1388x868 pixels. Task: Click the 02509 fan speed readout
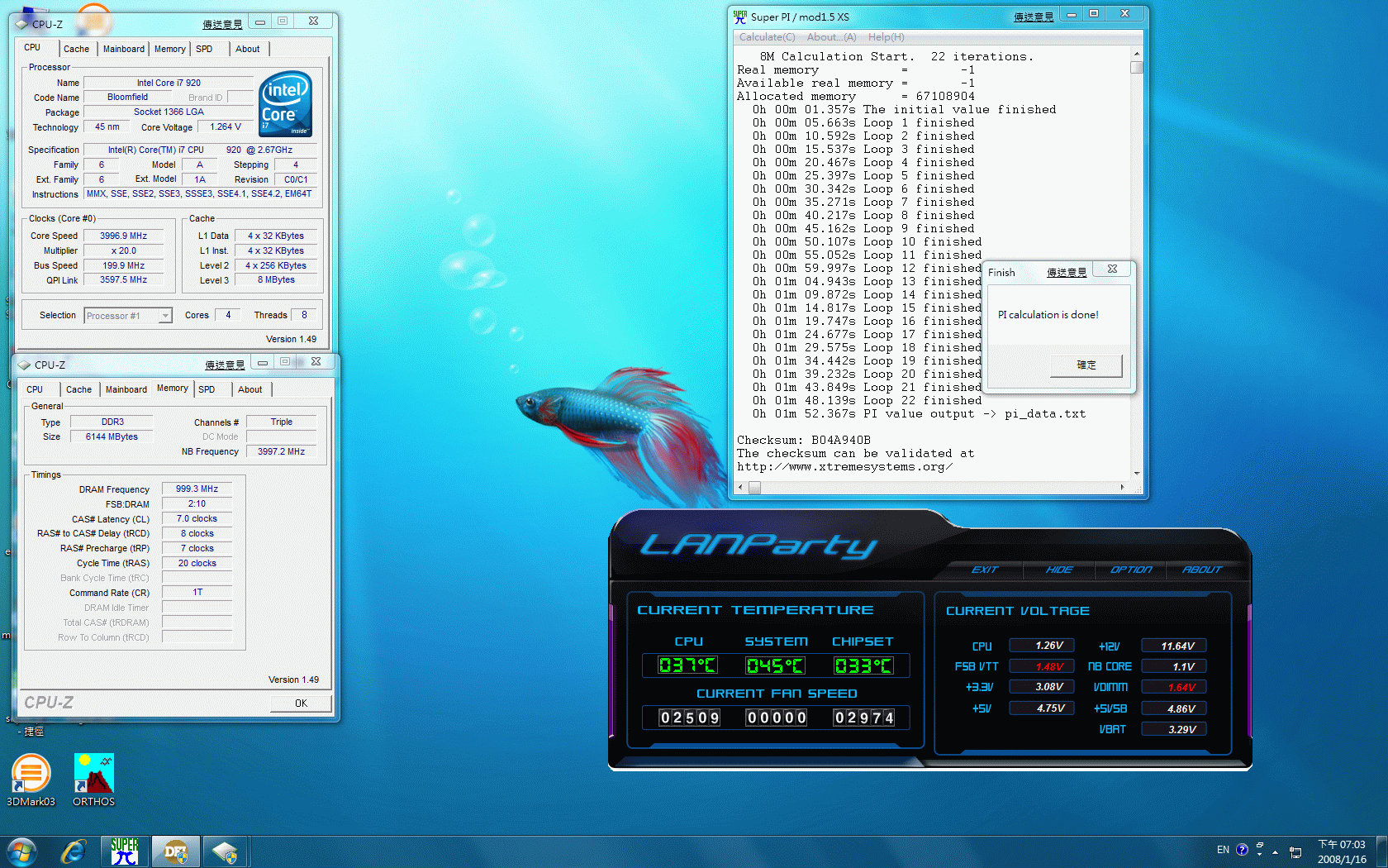pyautogui.click(x=689, y=718)
